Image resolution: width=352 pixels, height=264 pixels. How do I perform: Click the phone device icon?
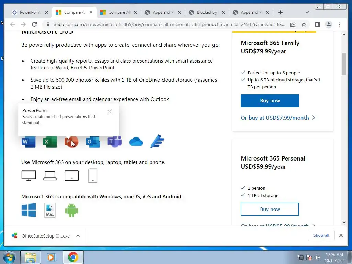93,176
